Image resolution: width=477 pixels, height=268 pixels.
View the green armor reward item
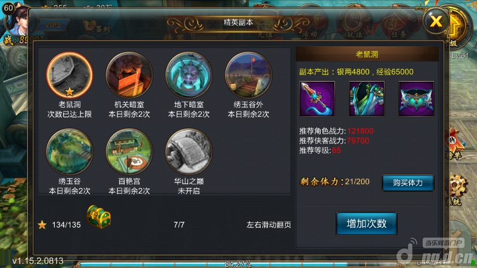[x=367, y=98]
